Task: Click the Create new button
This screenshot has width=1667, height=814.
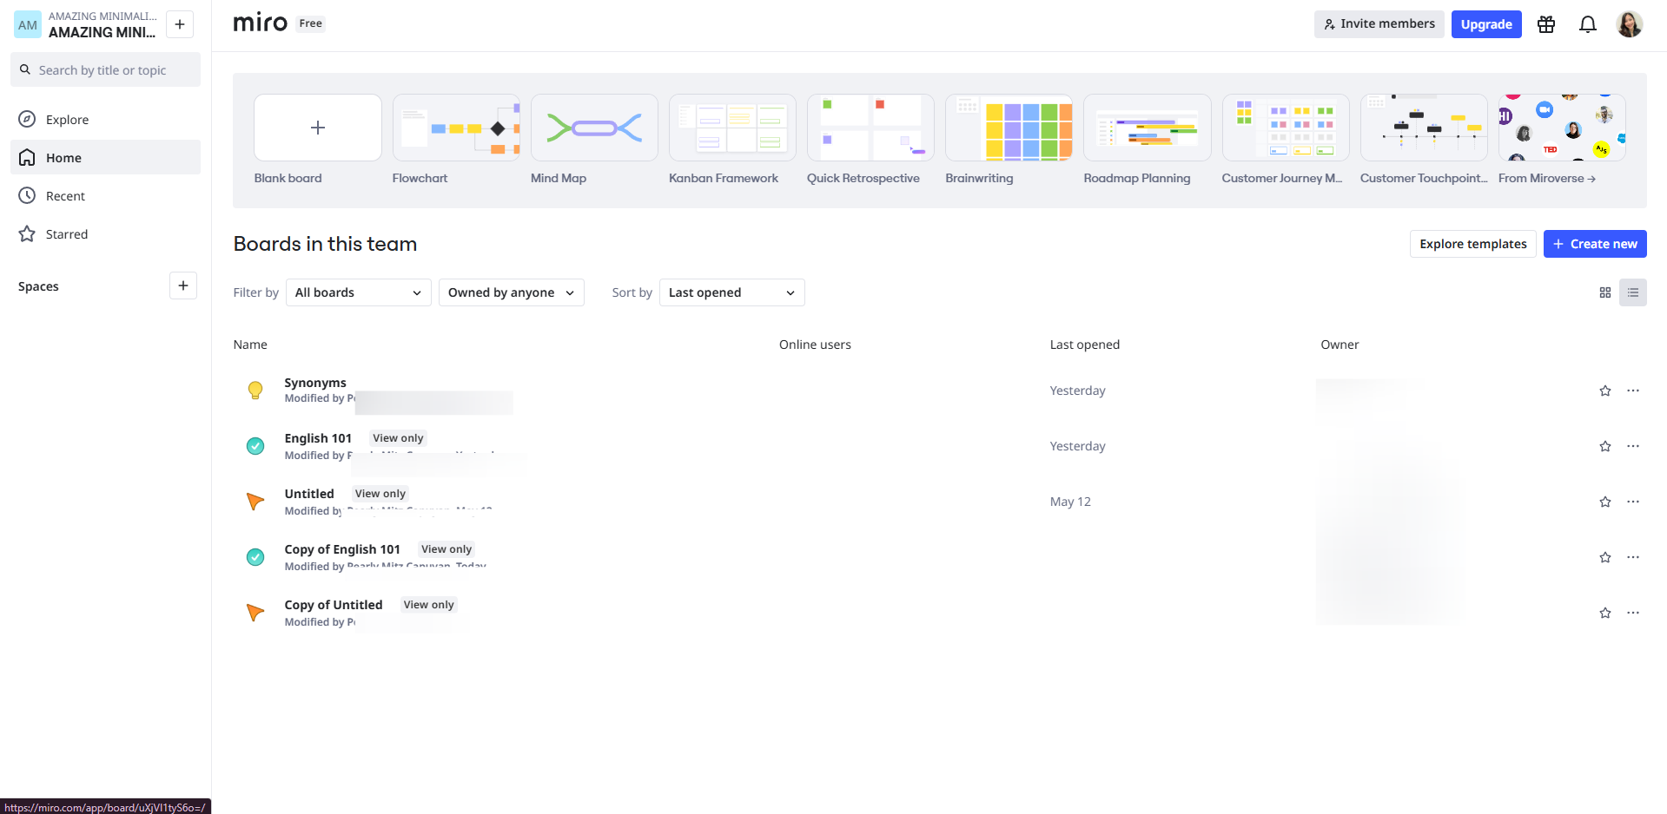Action: pyautogui.click(x=1595, y=244)
